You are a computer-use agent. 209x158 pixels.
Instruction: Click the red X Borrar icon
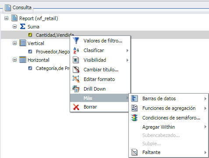(76, 107)
